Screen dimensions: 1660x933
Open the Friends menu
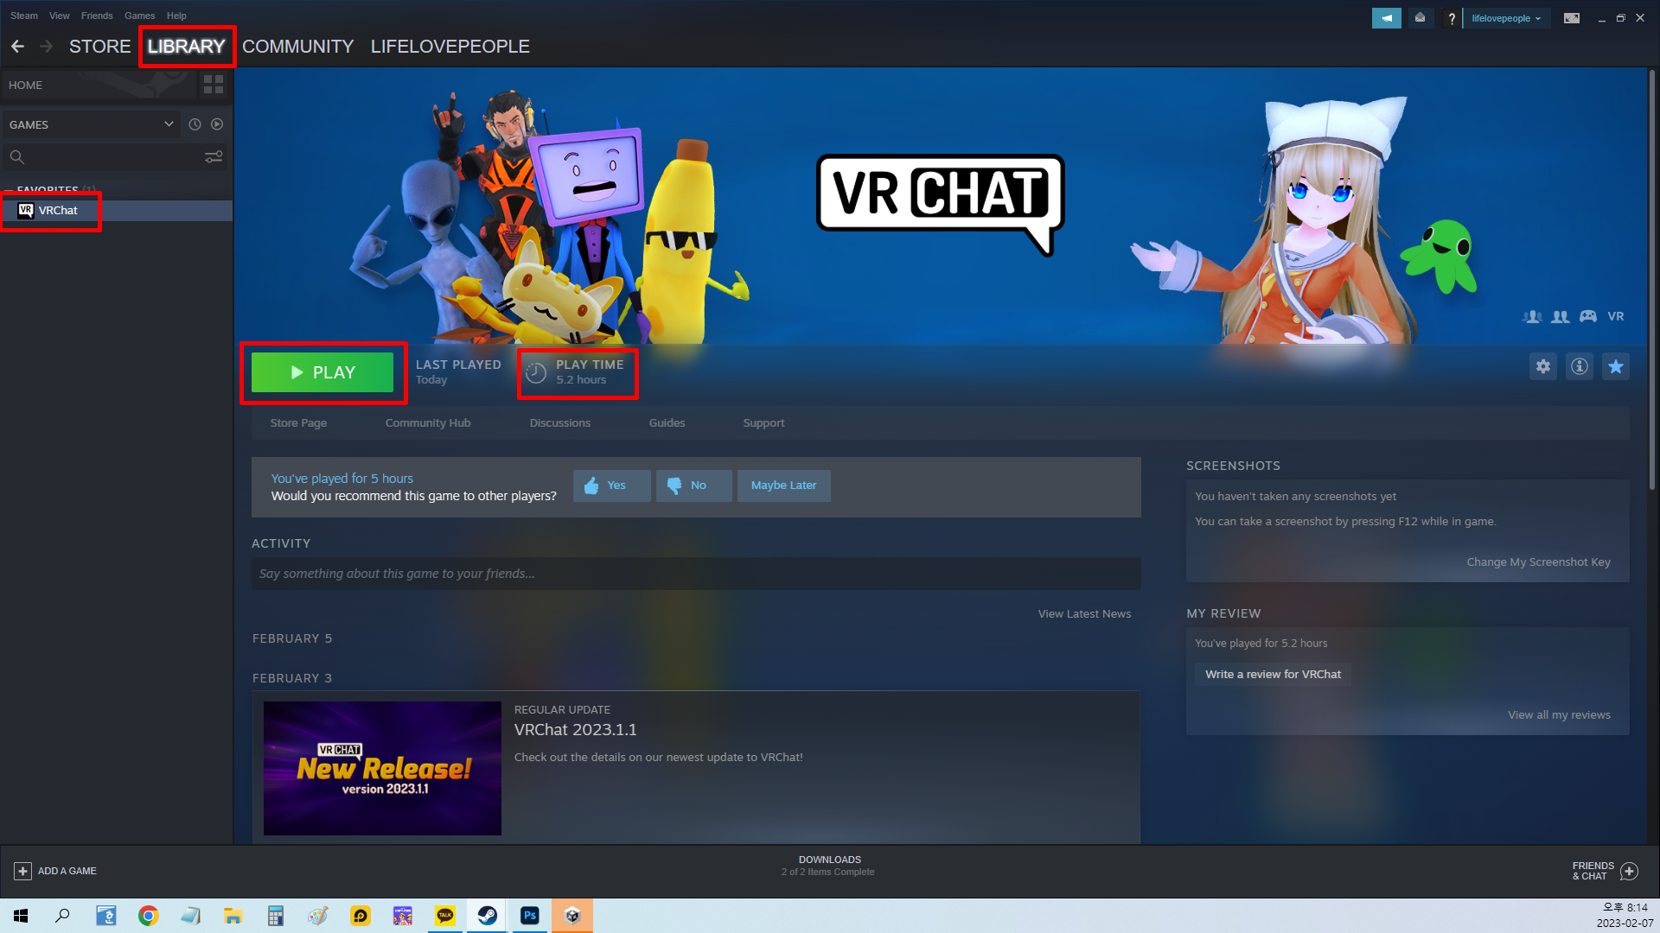tap(97, 16)
